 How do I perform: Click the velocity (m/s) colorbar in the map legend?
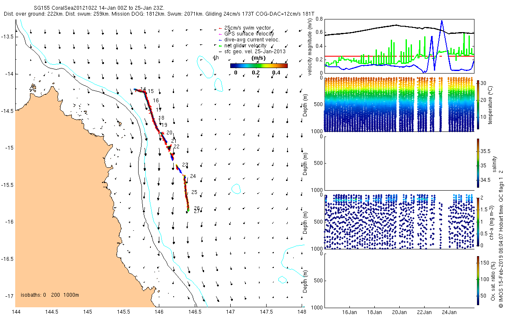click(259, 66)
